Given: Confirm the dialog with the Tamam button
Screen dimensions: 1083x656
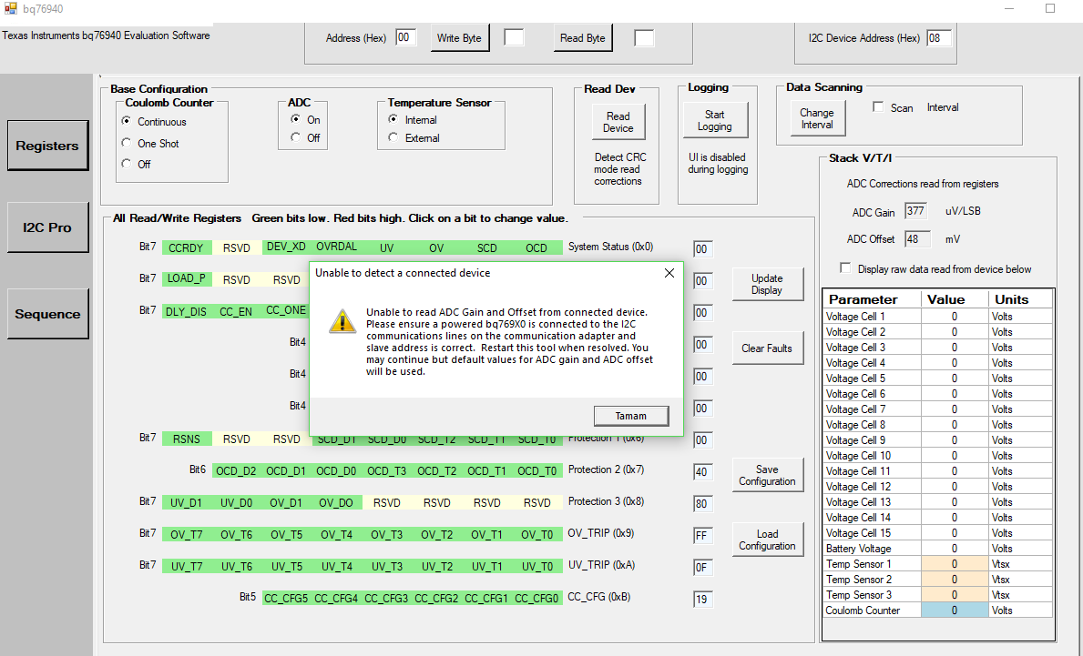Looking at the screenshot, I should click(631, 416).
